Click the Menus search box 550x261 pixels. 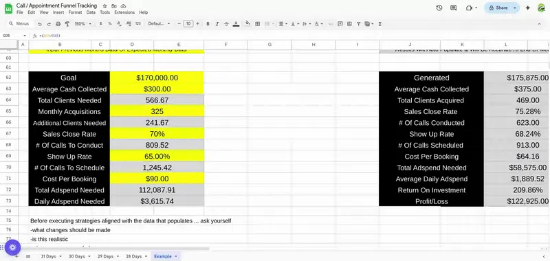[x=21, y=24]
